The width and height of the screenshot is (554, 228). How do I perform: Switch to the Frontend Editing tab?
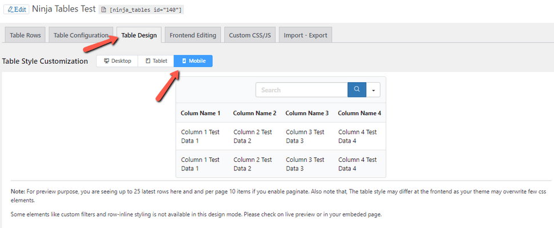193,35
